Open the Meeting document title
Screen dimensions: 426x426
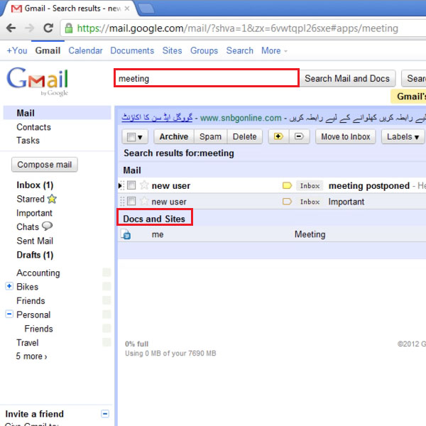(310, 234)
